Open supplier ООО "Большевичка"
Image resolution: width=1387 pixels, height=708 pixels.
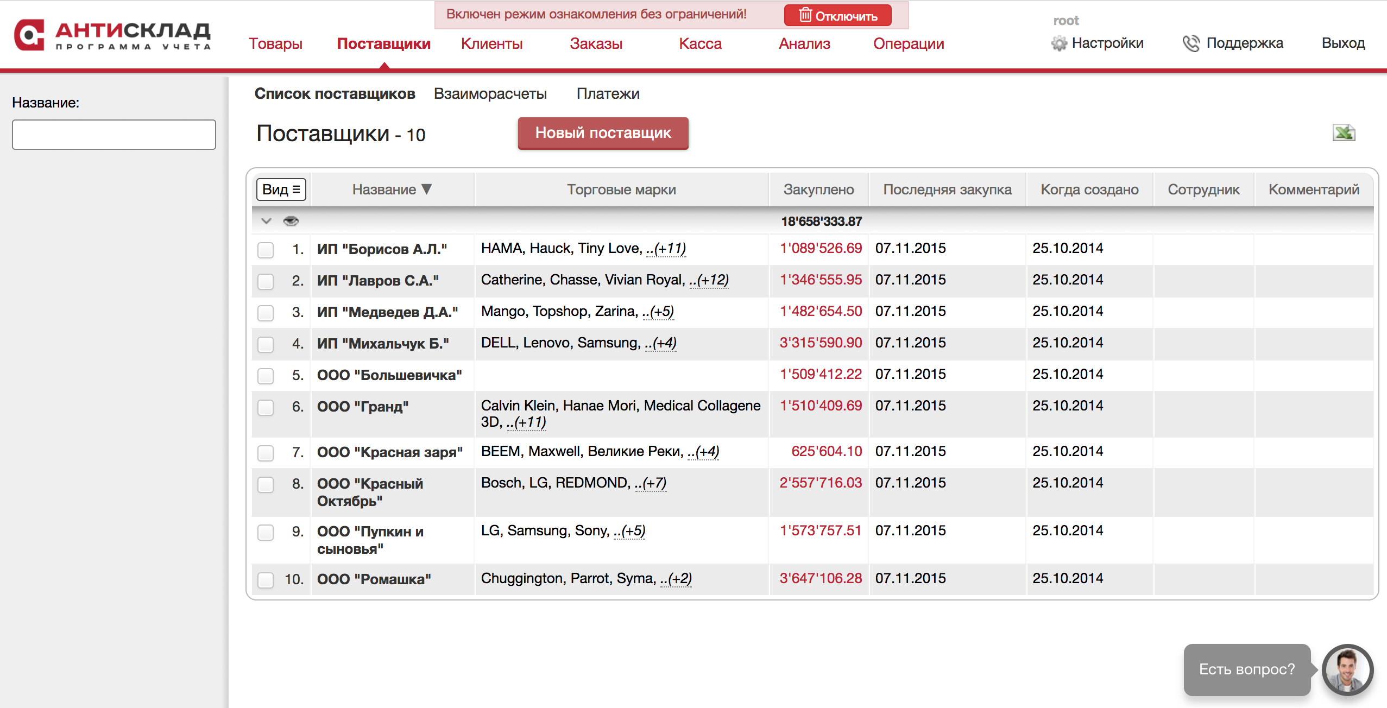point(389,375)
